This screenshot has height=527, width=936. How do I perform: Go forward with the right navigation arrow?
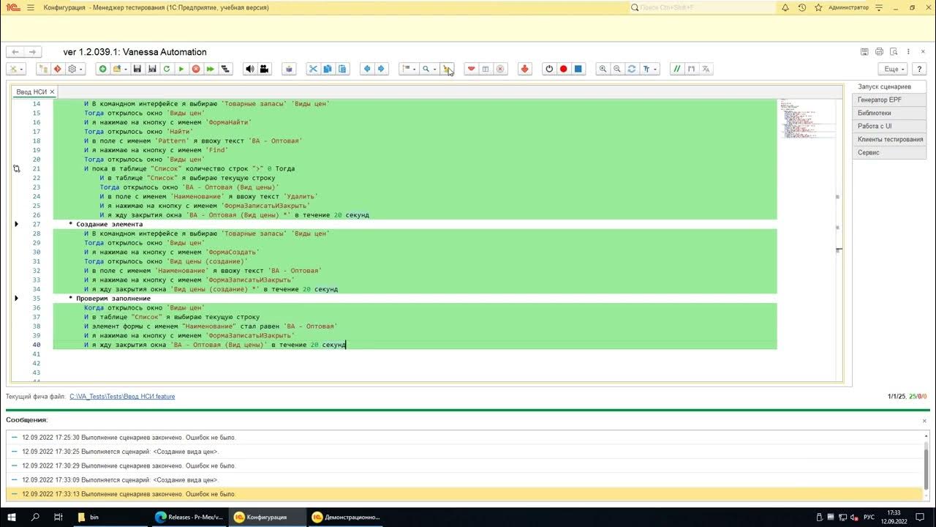tap(32, 52)
